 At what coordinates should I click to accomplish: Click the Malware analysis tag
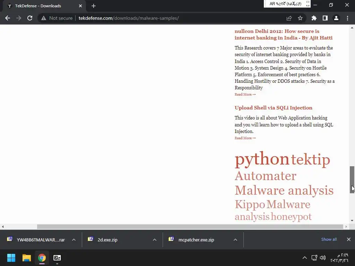click(284, 190)
